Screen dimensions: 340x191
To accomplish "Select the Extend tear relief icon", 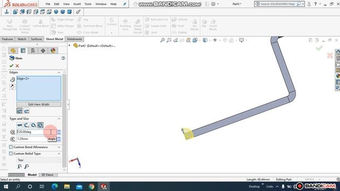I will pos(27,166).
